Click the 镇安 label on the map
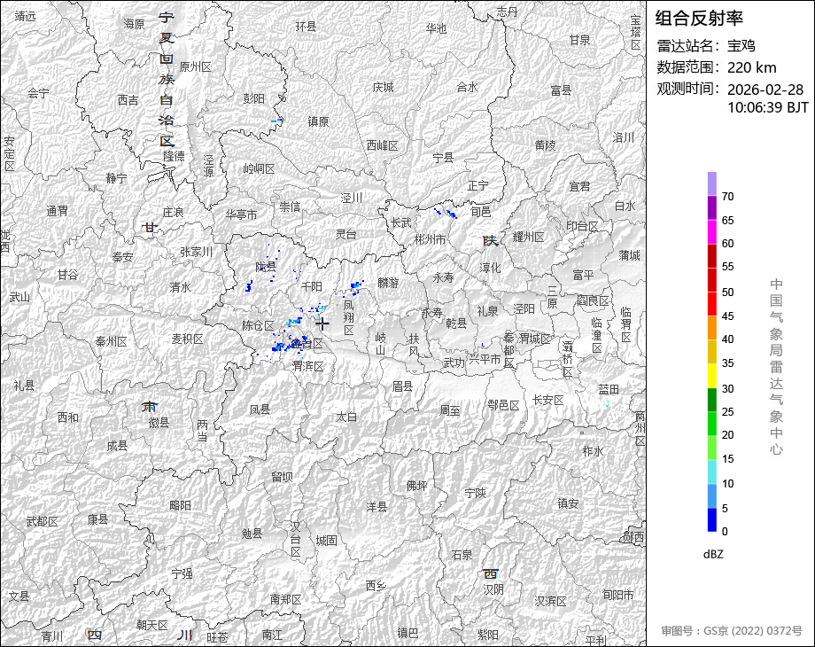 568,503
